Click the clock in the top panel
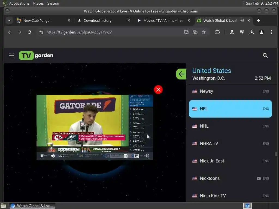The width and height of the screenshot is (279, 209). 262,3
